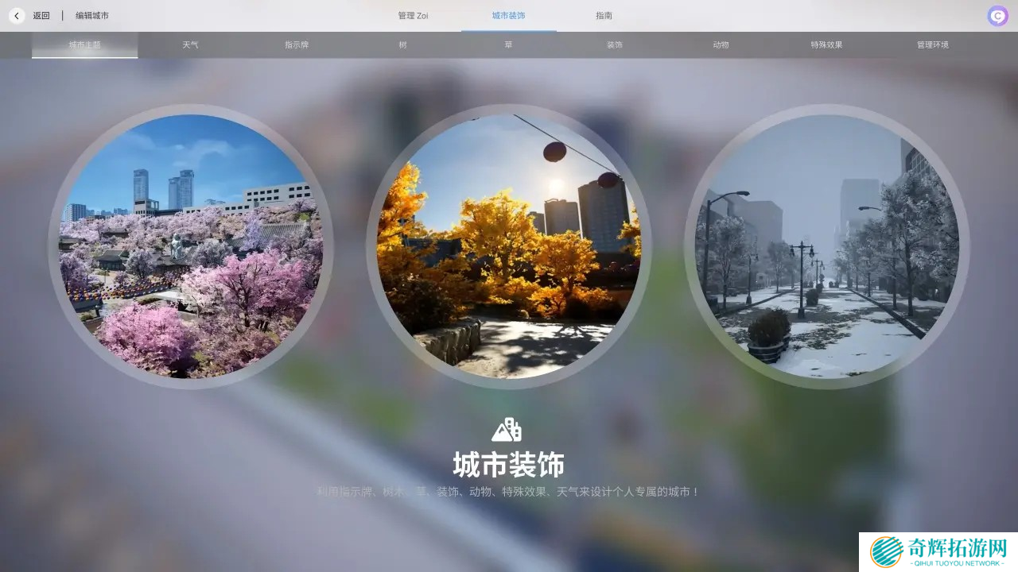Select the snowy winter street theme

[x=827, y=246]
